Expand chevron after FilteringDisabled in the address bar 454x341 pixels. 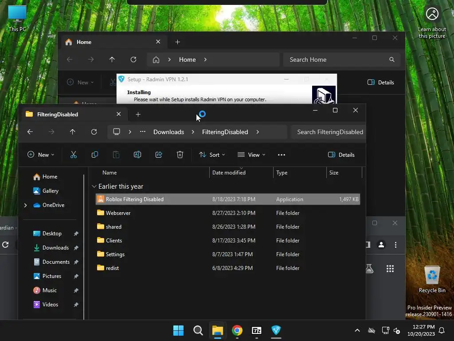258,132
